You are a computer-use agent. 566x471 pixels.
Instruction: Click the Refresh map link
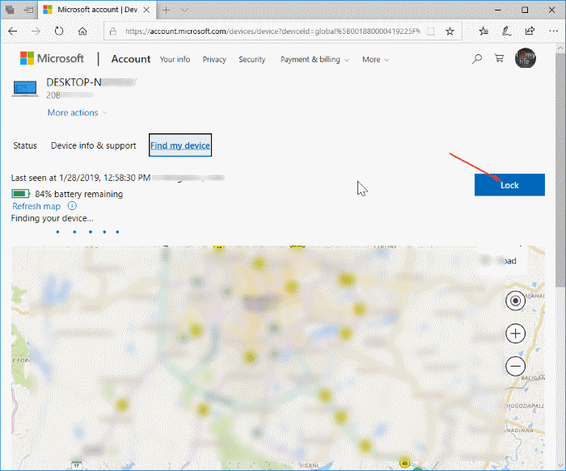tap(36, 206)
